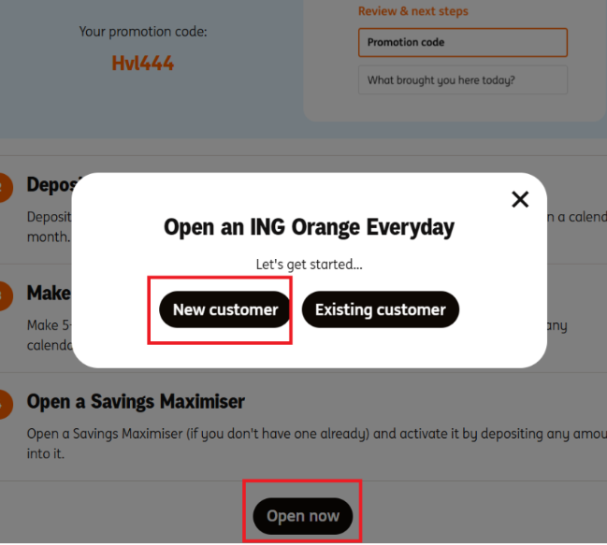Viewport: 607px width, 545px height.
Task: Click the 'Let's get started...' text
Action: (x=309, y=265)
